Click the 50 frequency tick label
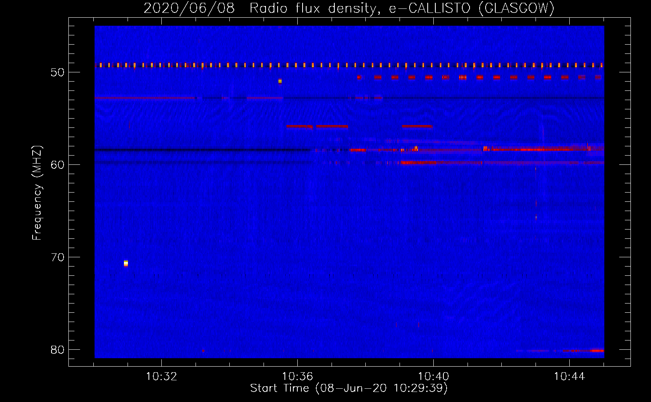The height and width of the screenshot is (402, 651). pyautogui.click(x=58, y=72)
